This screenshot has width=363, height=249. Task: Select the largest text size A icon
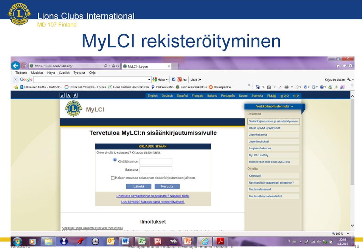coord(75,95)
